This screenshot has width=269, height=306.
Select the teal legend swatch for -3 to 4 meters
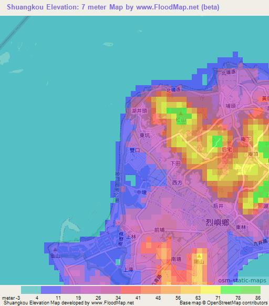click(31, 290)
